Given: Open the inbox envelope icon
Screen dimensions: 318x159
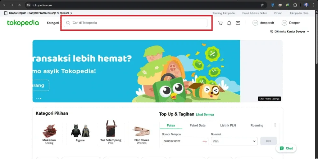Looking at the screenshot, I should point(238,23).
